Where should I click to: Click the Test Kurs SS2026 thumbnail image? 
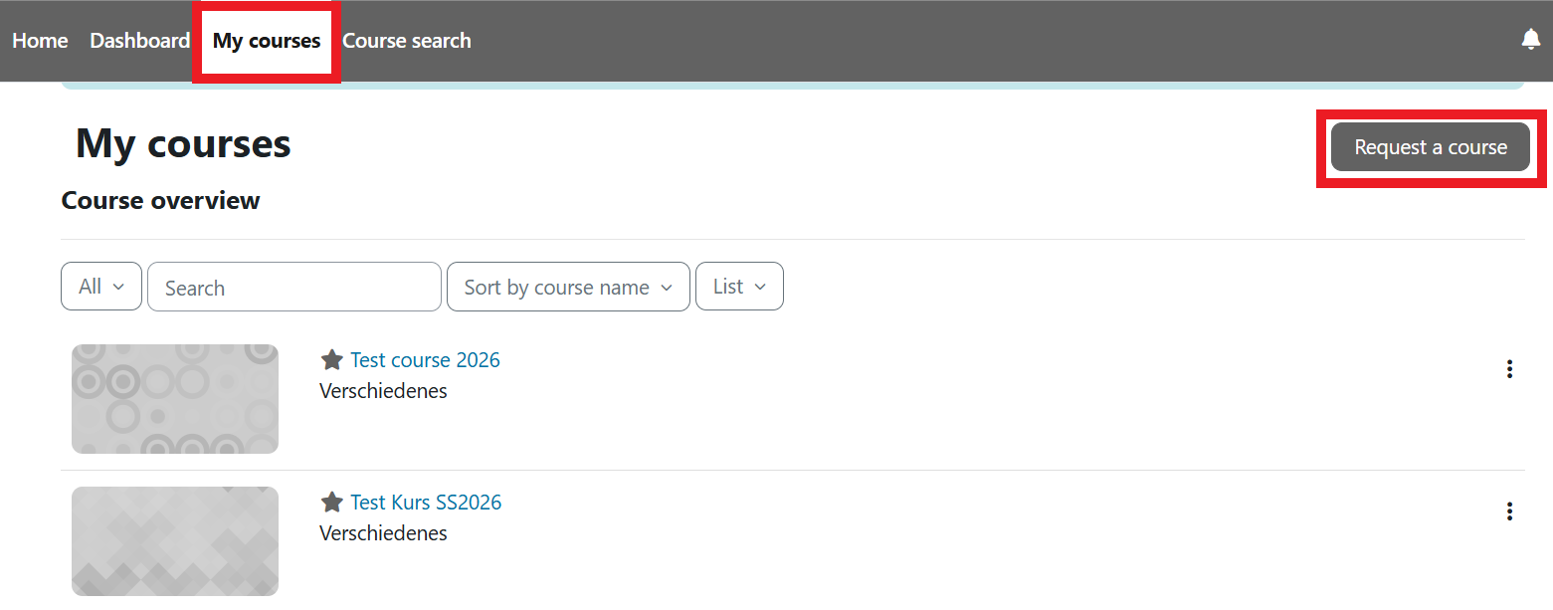pyautogui.click(x=175, y=541)
